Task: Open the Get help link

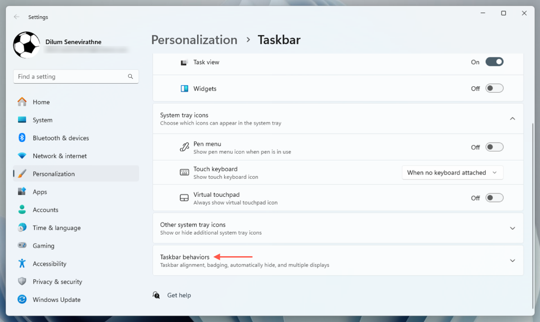Action: (179, 295)
